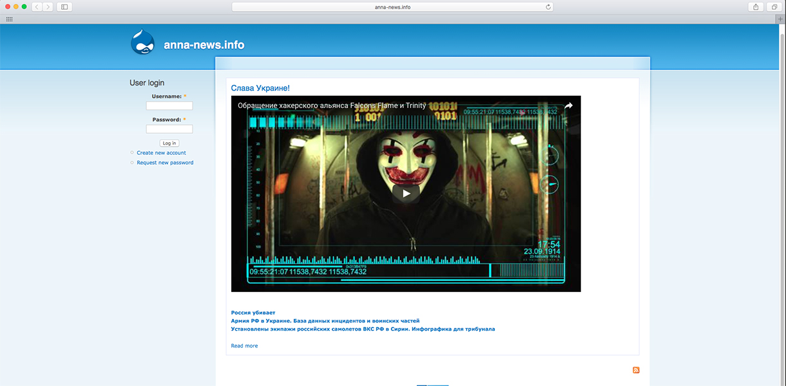Reload the page using refresh icon
The height and width of the screenshot is (386, 786).
click(x=548, y=7)
